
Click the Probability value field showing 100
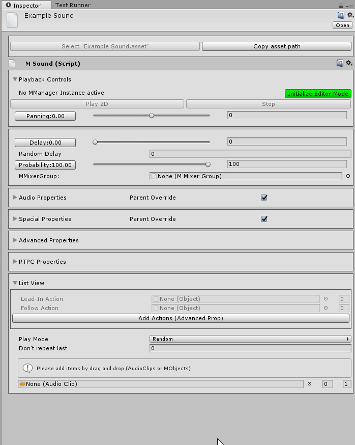[287, 164]
